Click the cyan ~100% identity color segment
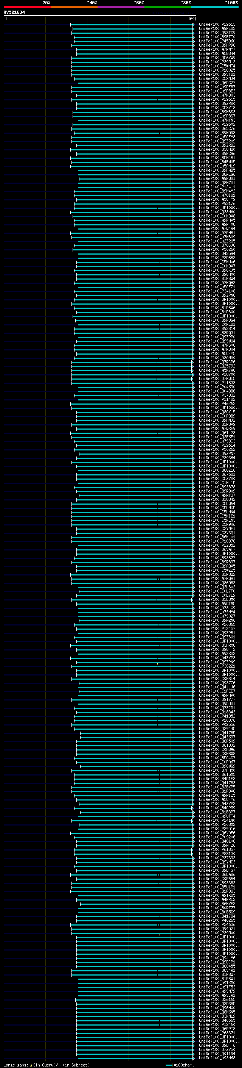The image size is (242, 1068). point(215,7)
